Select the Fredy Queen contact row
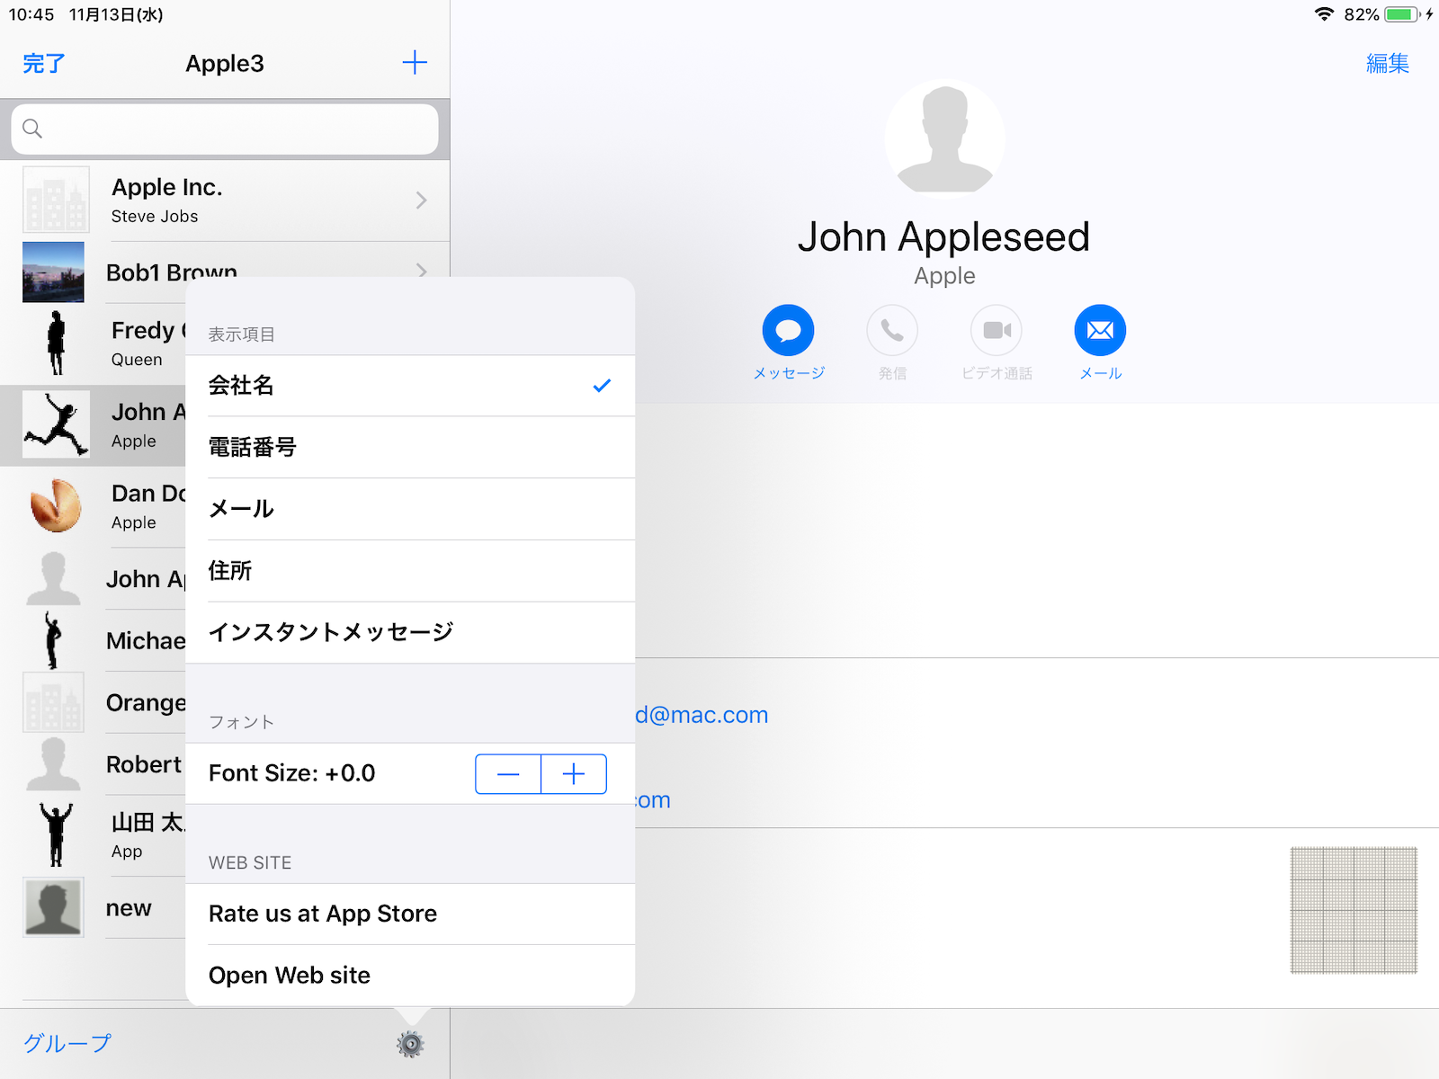Viewport: 1439px width, 1079px height. 94,344
